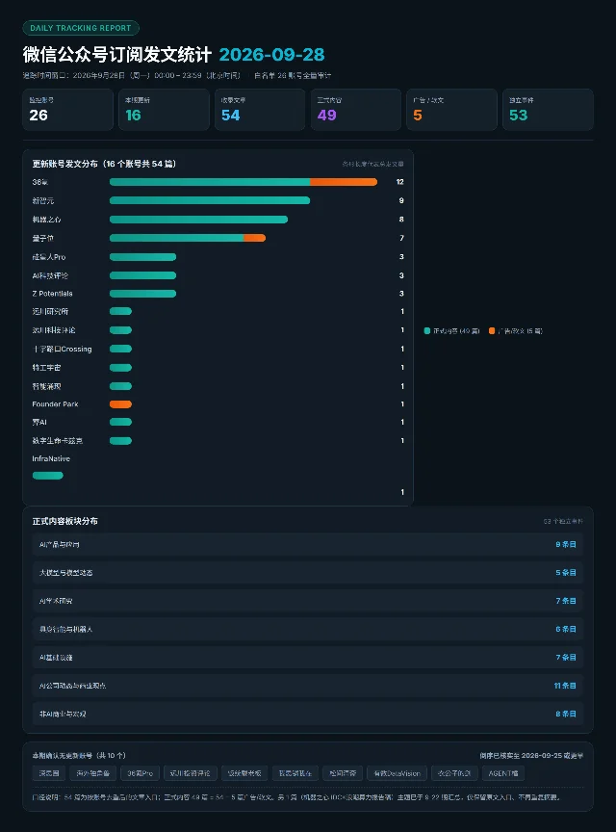This screenshot has width=616, height=832.
Task: Click the orange end of the value-7 bar
Action: tap(255, 238)
